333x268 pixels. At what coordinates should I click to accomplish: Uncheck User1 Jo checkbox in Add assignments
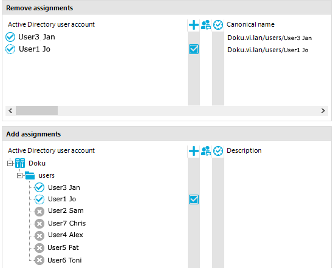pyautogui.click(x=194, y=199)
